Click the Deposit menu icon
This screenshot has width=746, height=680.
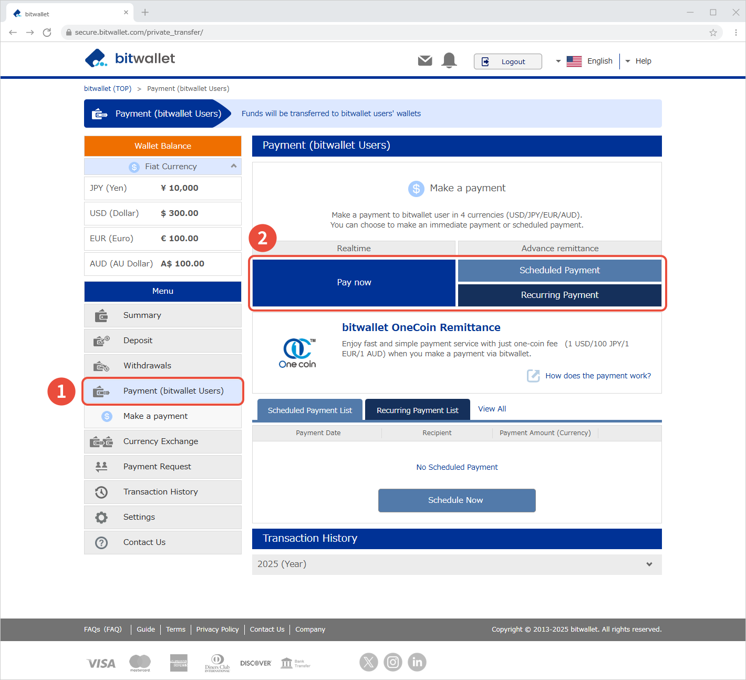coord(101,341)
